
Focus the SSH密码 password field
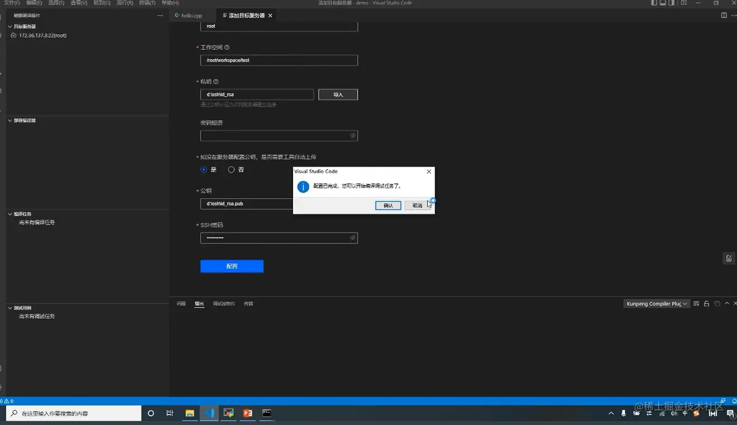coord(279,238)
